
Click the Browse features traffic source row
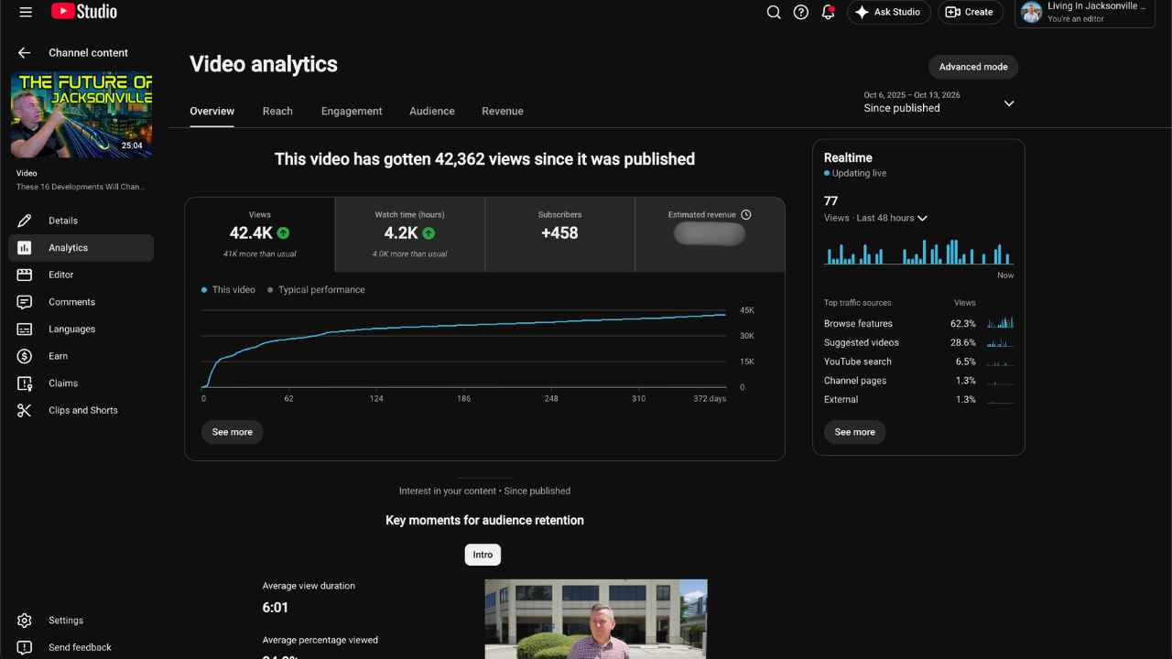coord(918,323)
